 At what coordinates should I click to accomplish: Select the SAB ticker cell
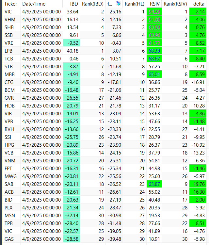point(11,184)
